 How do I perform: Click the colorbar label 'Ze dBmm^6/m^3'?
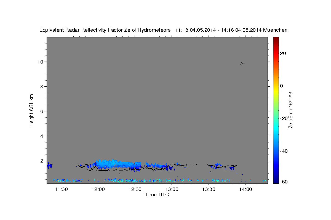[x=290, y=110]
